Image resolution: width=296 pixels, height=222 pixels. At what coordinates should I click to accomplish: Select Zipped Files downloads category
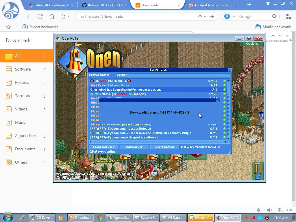click(x=26, y=136)
